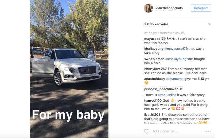
Task: Open the @khaliayoung mention link
Action: point(176,59)
